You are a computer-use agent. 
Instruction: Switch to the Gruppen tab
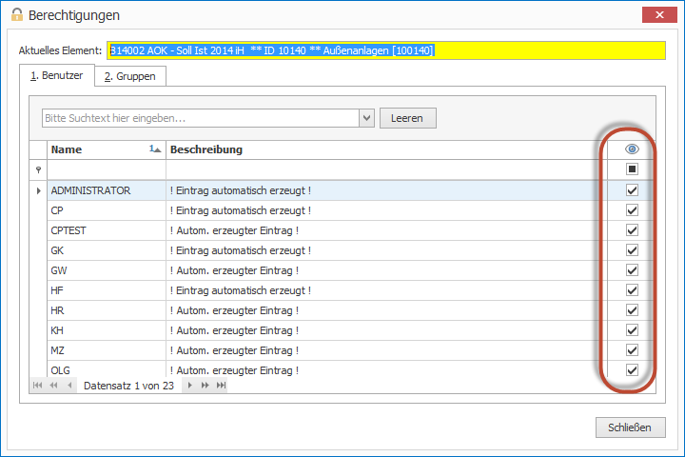pyautogui.click(x=131, y=75)
